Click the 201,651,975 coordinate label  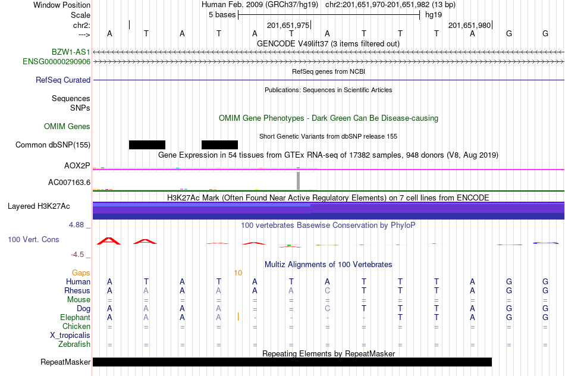tap(288, 25)
